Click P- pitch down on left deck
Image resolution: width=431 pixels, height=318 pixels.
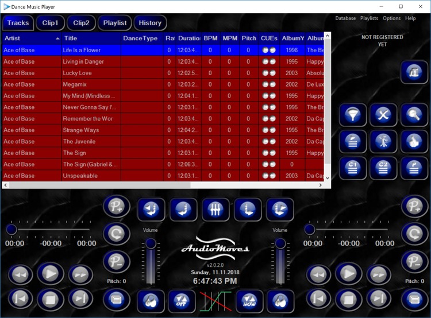coord(117,261)
